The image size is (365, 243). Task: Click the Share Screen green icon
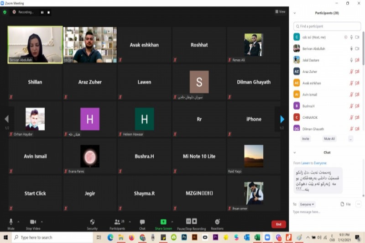pos(163,222)
